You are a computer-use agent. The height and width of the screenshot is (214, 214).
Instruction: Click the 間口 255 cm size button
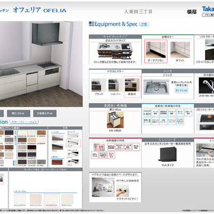pos(19,113)
